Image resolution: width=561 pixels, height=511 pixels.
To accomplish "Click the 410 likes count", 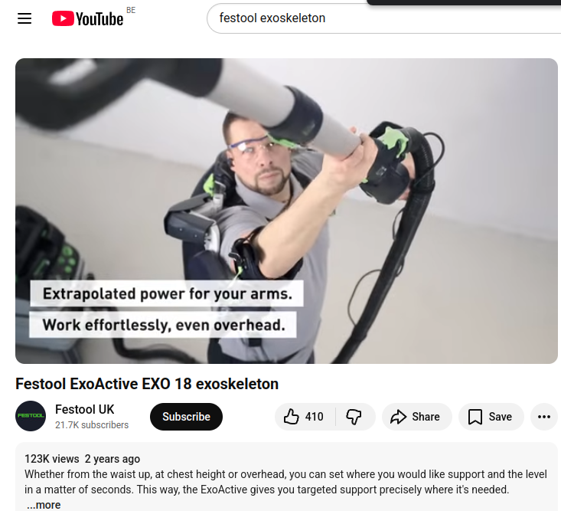I will (314, 417).
